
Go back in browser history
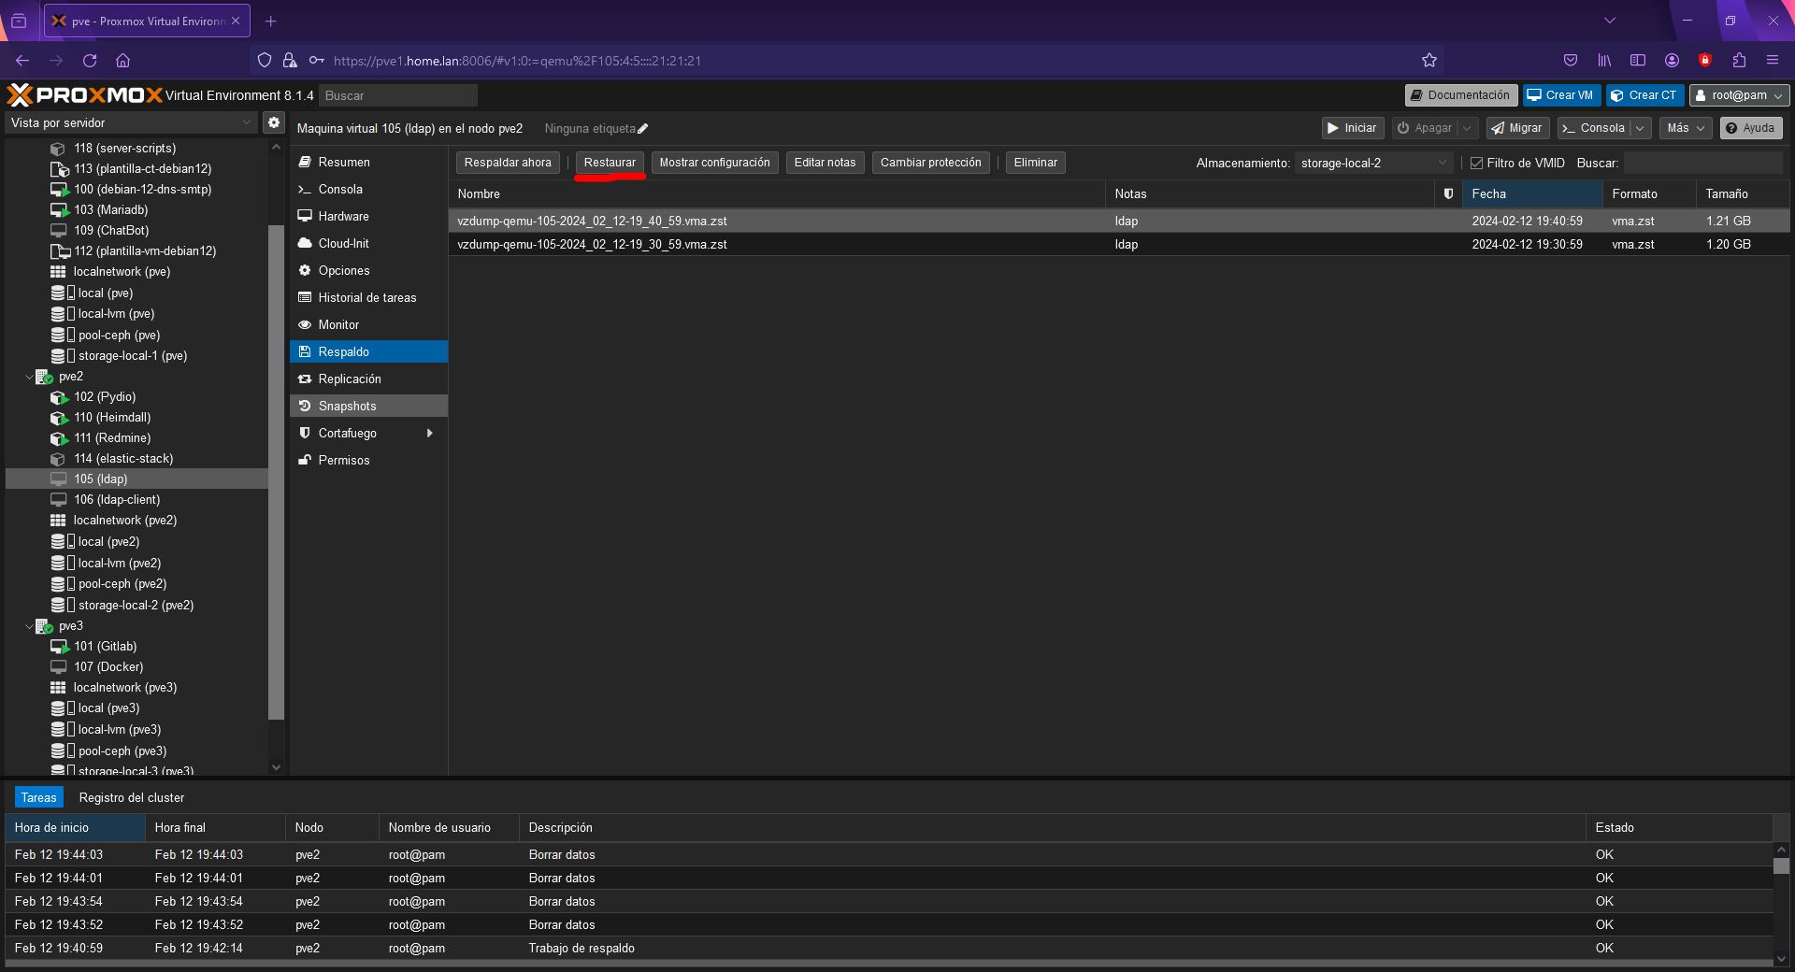click(22, 61)
